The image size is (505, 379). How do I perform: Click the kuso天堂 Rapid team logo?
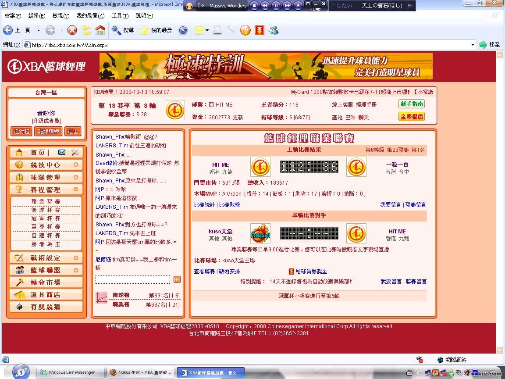[260, 233]
